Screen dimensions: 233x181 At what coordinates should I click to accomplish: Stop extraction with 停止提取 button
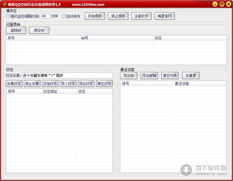118,16
